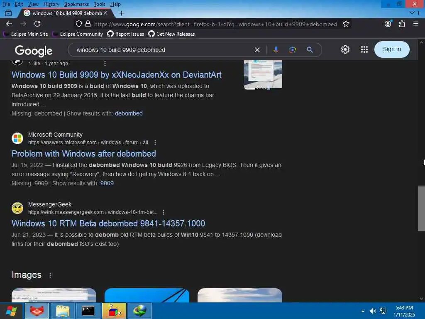425x319 pixels.
Task: Open Windows 10 Build 9909 DeviantArt result
Action: coord(117,75)
